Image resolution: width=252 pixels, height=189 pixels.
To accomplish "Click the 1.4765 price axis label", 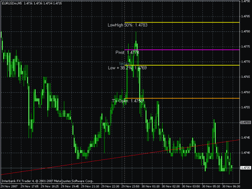I will coord(246,77).
